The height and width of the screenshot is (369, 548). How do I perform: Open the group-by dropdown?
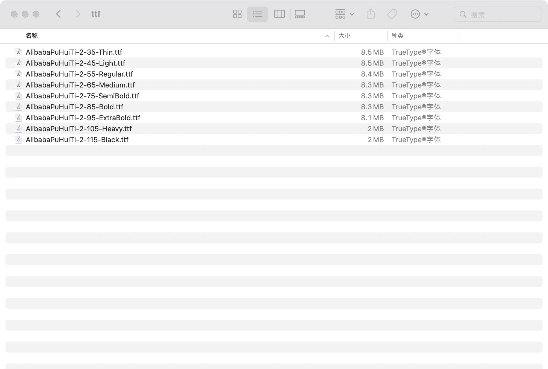pyautogui.click(x=345, y=14)
